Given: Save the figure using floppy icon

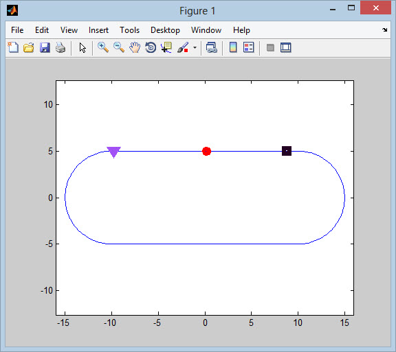Looking at the screenshot, I should point(45,47).
